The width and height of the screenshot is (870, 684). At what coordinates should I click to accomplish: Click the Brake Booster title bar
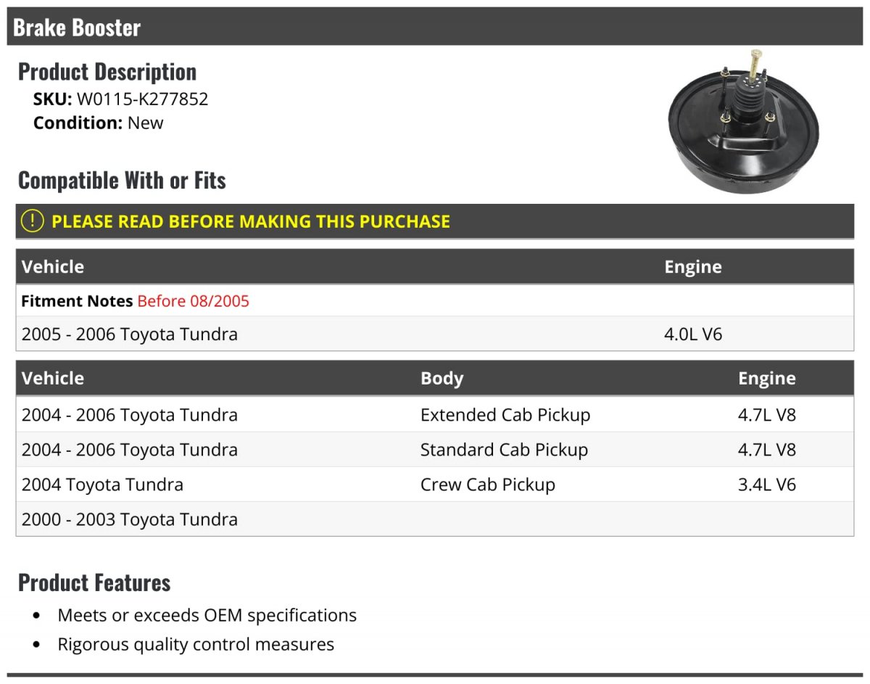tap(435, 27)
